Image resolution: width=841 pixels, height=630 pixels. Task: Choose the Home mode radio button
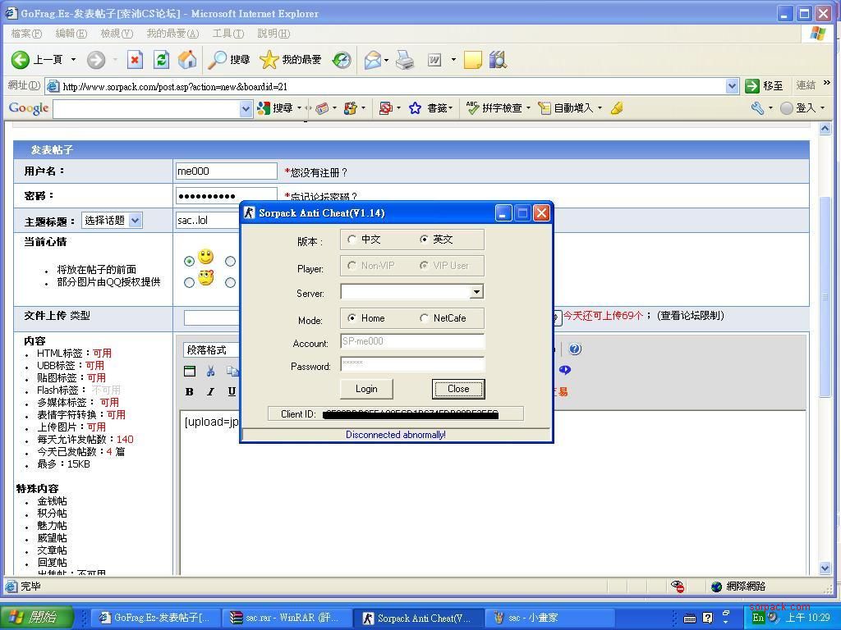(x=352, y=318)
